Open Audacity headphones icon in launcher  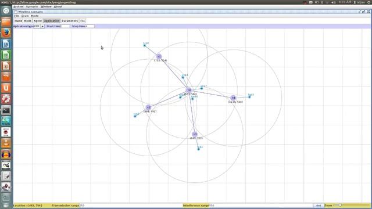tap(6, 154)
